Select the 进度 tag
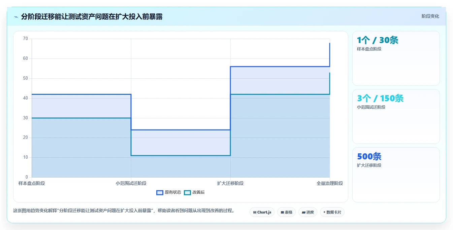 308,212
